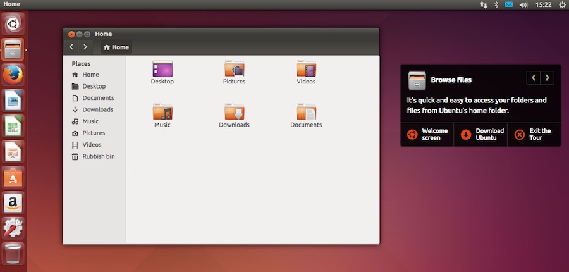Open the Pictures folder icon
This screenshot has width=569, height=272.
coord(234,69)
